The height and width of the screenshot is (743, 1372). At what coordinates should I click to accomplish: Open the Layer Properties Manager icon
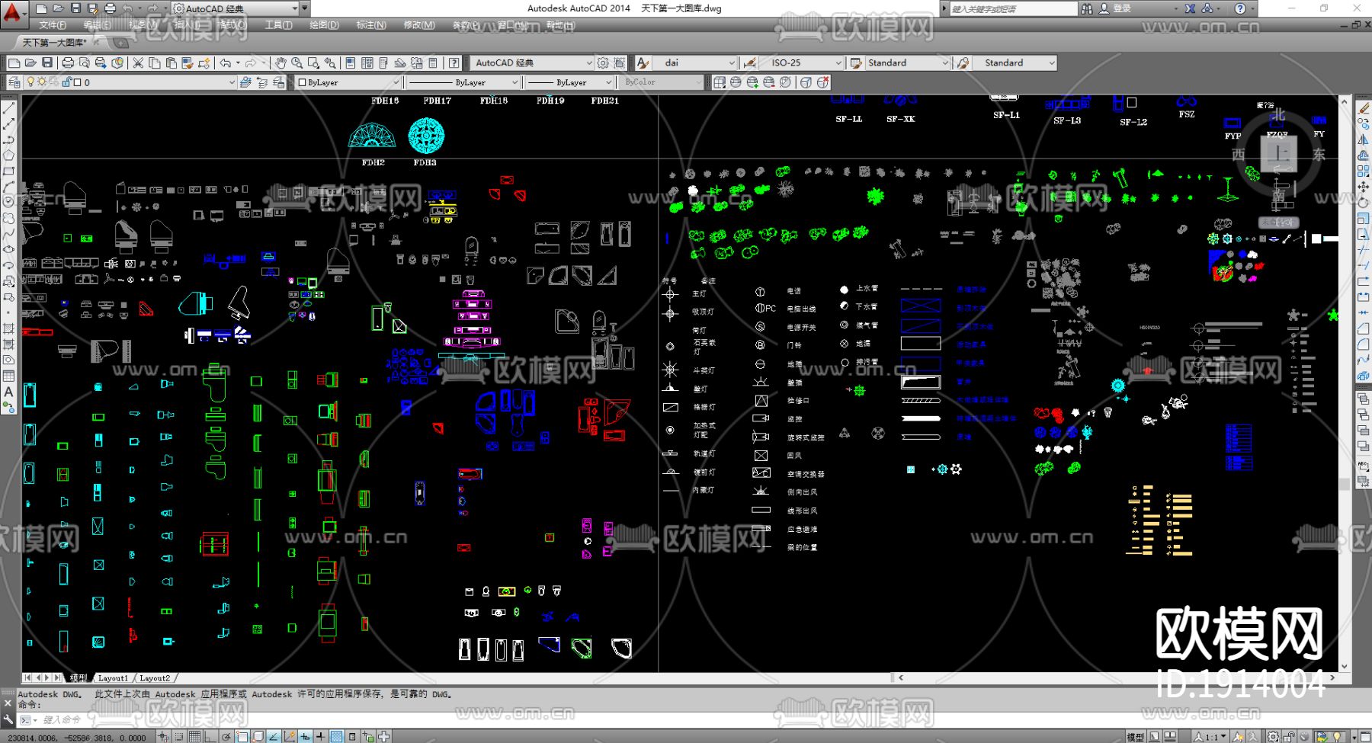pyautogui.click(x=14, y=82)
